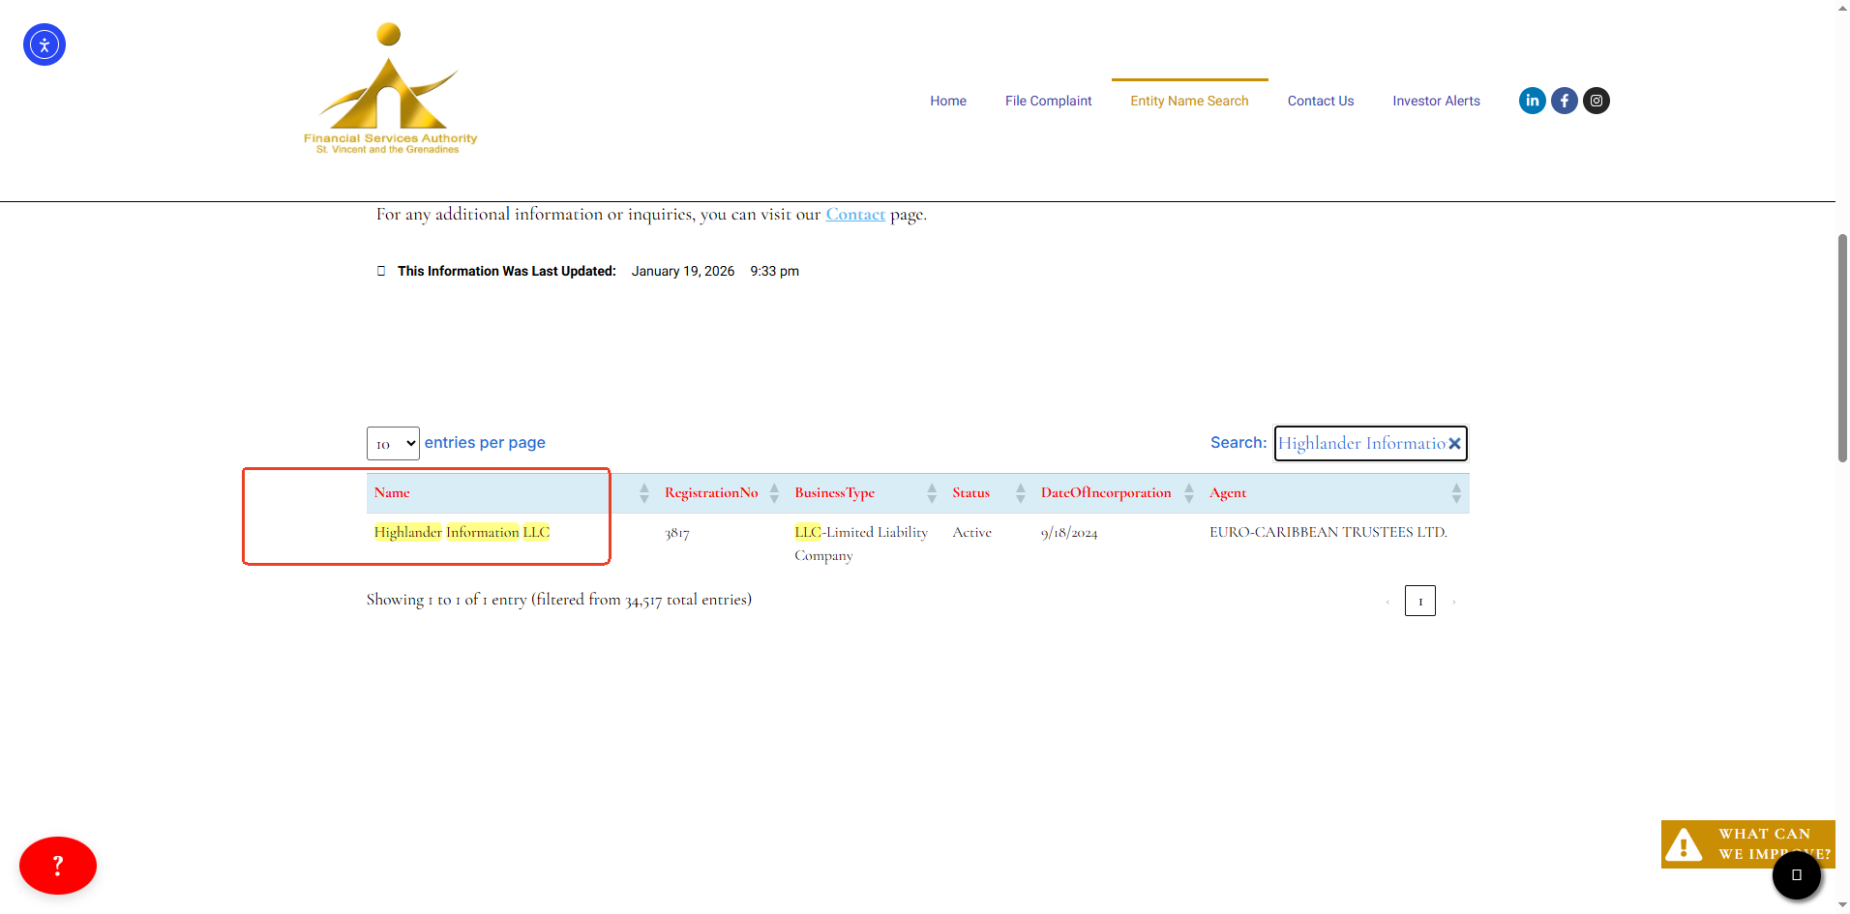Click in the Search input field
This screenshot has width=1850, height=914.
[1359, 444]
